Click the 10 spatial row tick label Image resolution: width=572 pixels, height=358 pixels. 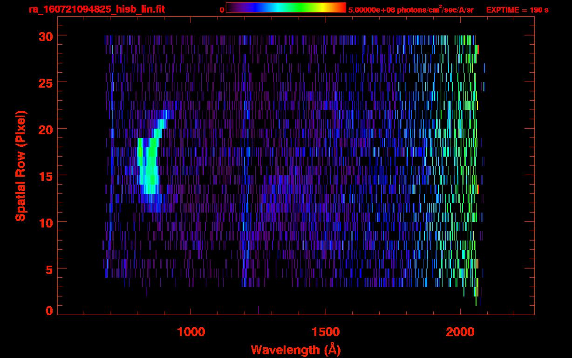pos(45,222)
